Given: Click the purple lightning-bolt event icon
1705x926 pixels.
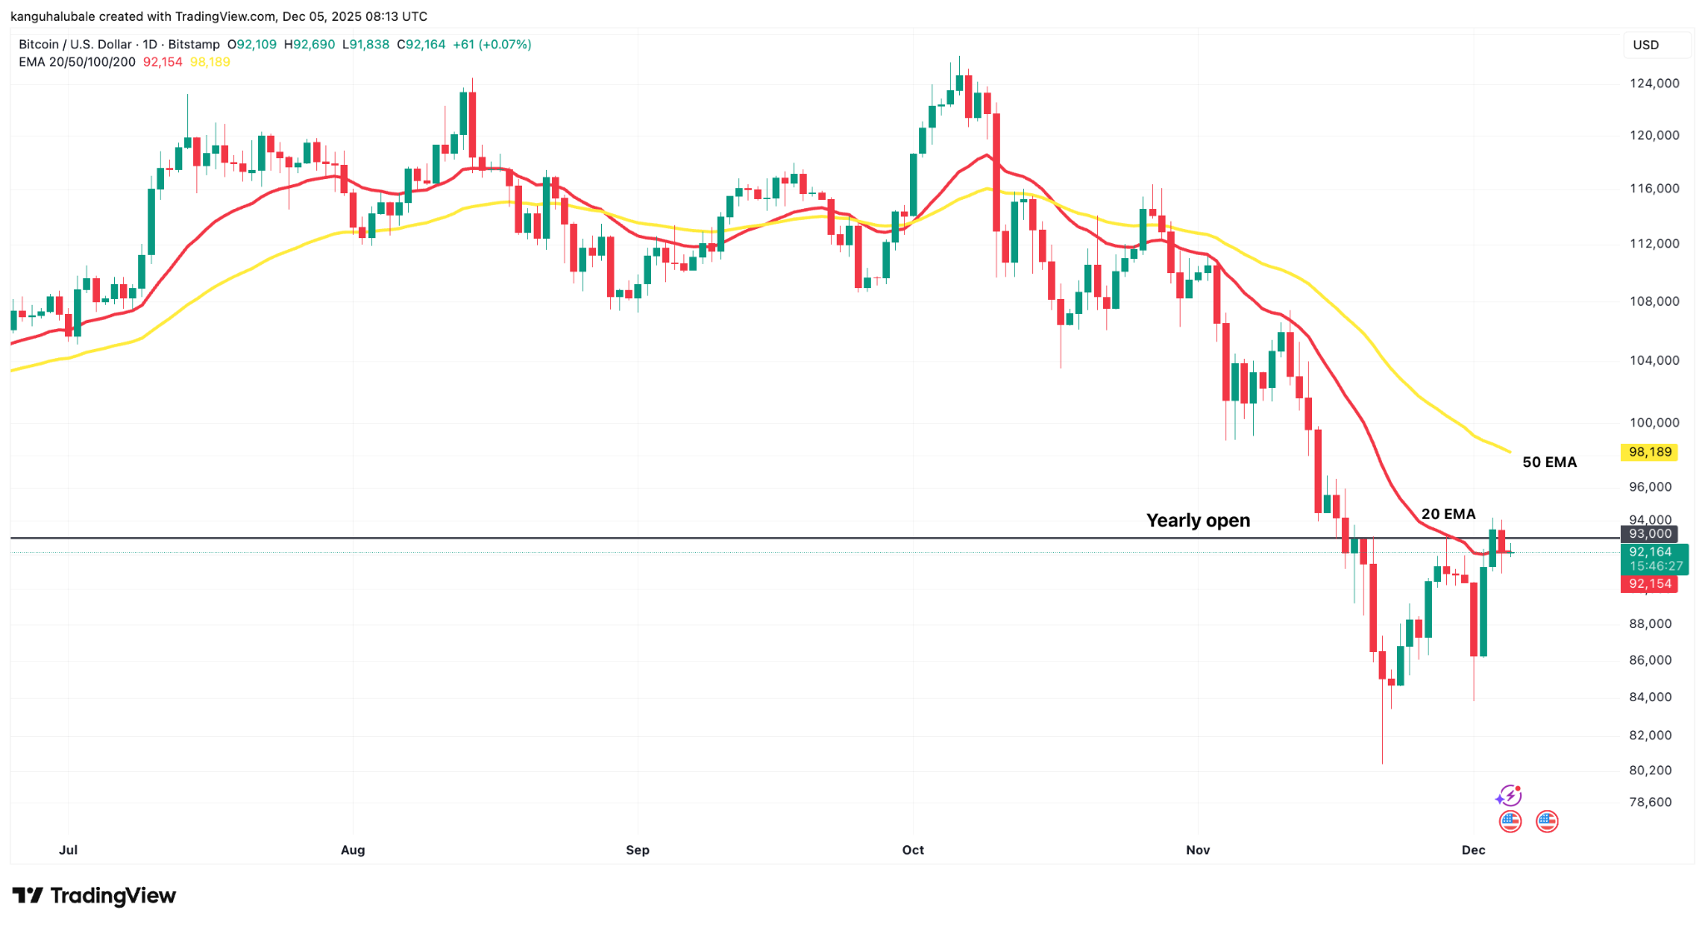Looking at the screenshot, I should (x=1509, y=796).
